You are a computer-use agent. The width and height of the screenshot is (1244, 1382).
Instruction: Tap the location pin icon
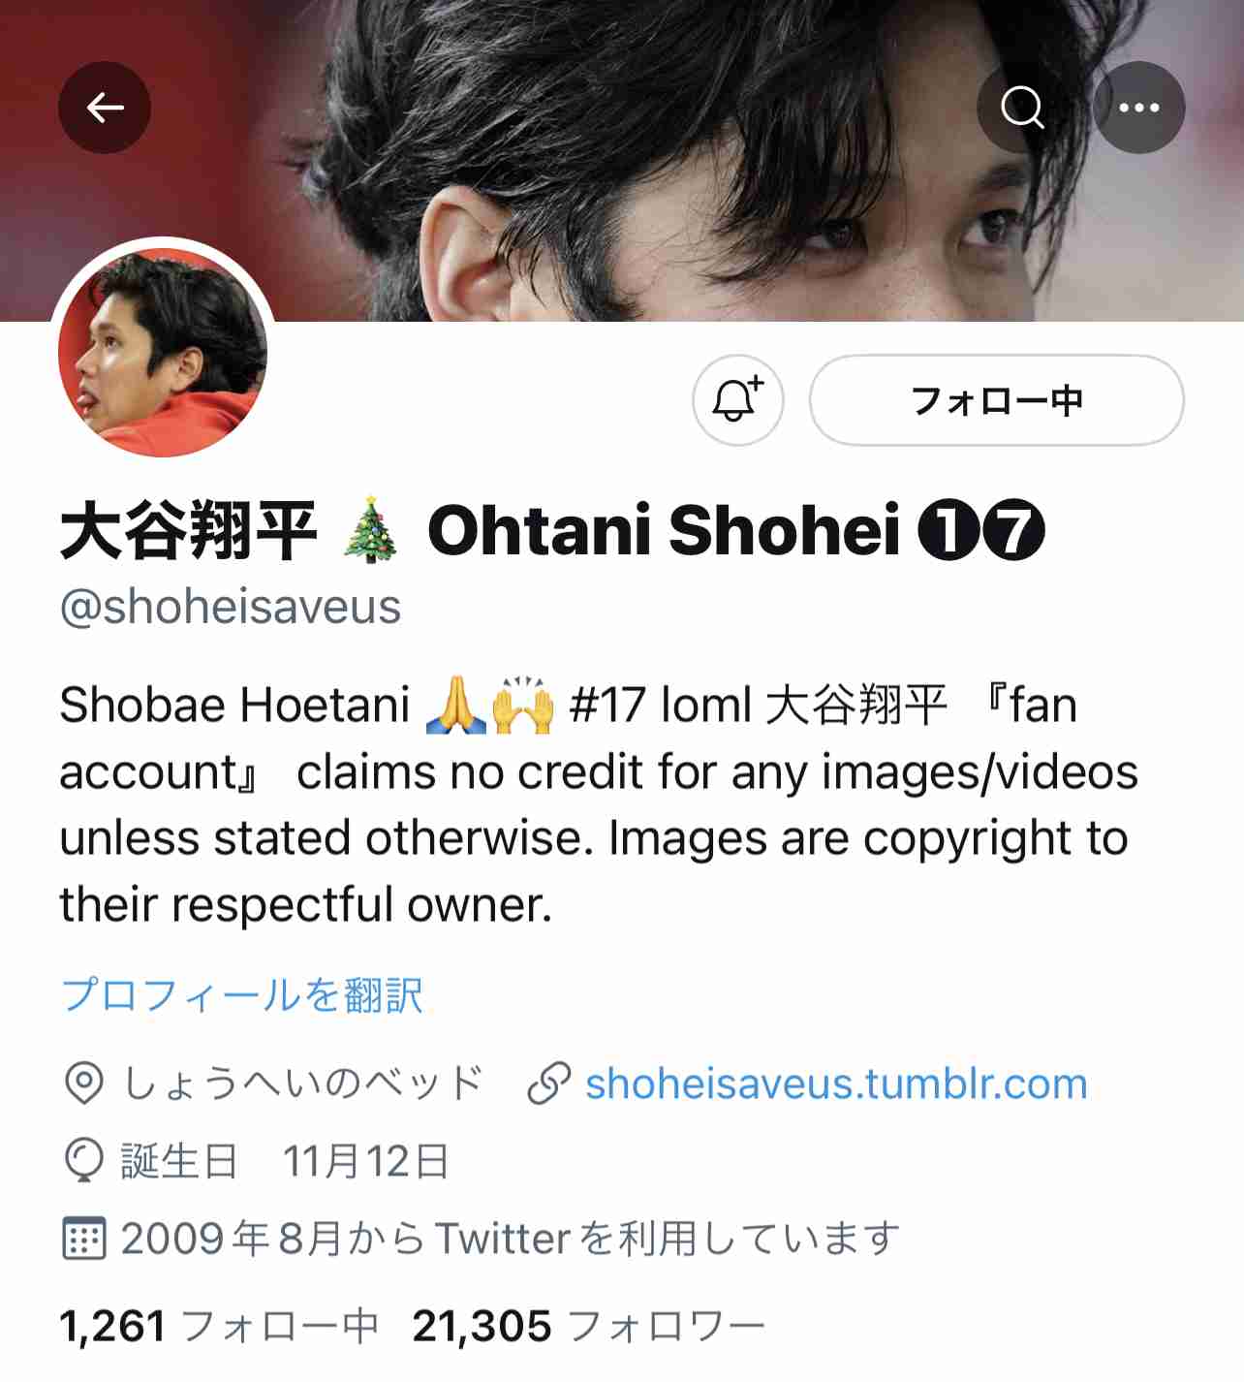point(83,1084)
